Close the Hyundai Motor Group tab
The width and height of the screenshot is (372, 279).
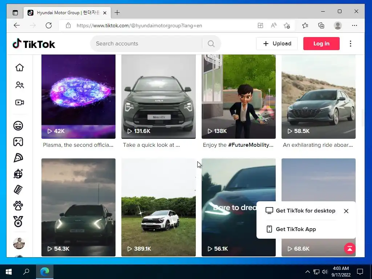(105, 13)
